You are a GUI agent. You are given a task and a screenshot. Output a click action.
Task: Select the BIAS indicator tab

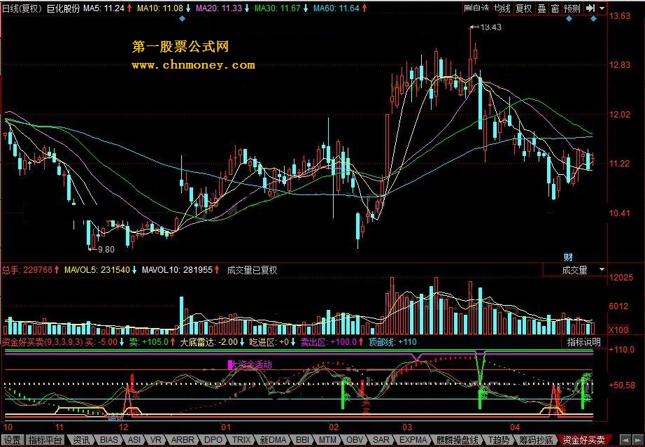[109, 440]
